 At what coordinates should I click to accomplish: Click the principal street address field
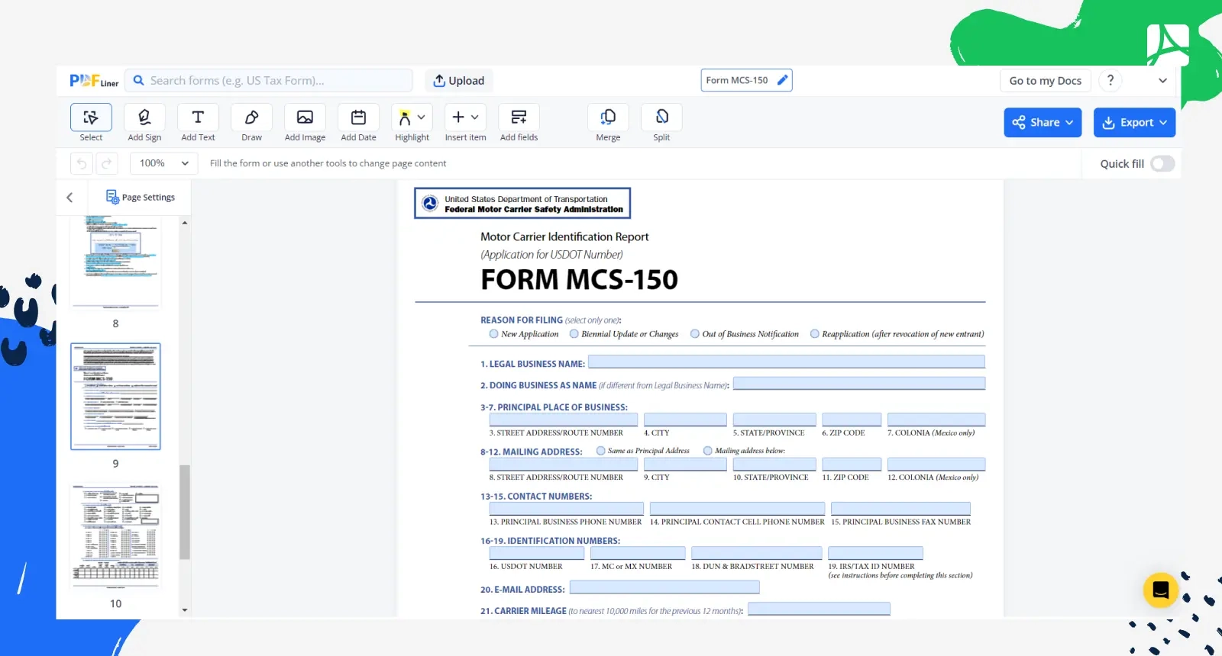[564, 420]
